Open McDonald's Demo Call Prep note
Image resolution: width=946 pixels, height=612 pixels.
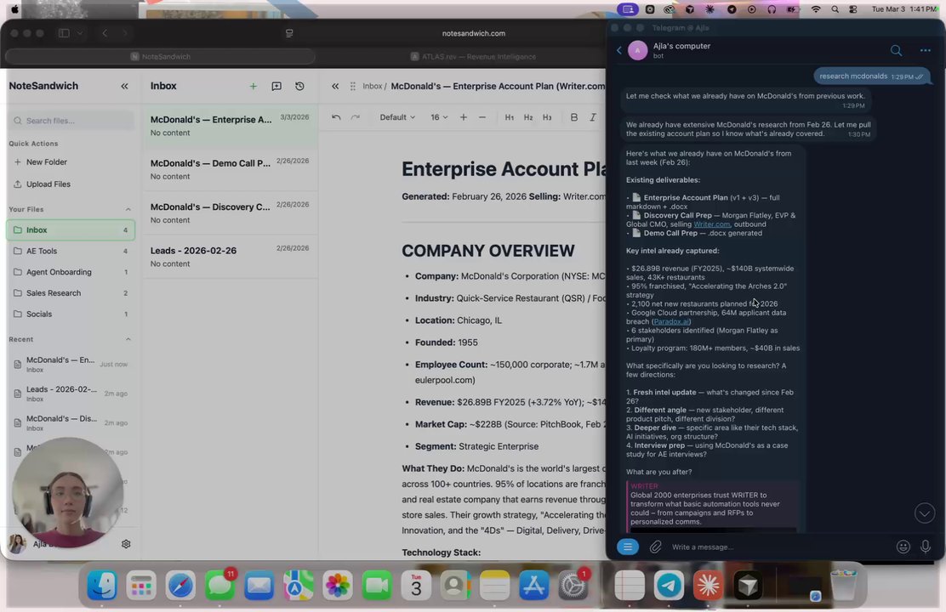tap(230, 169)
